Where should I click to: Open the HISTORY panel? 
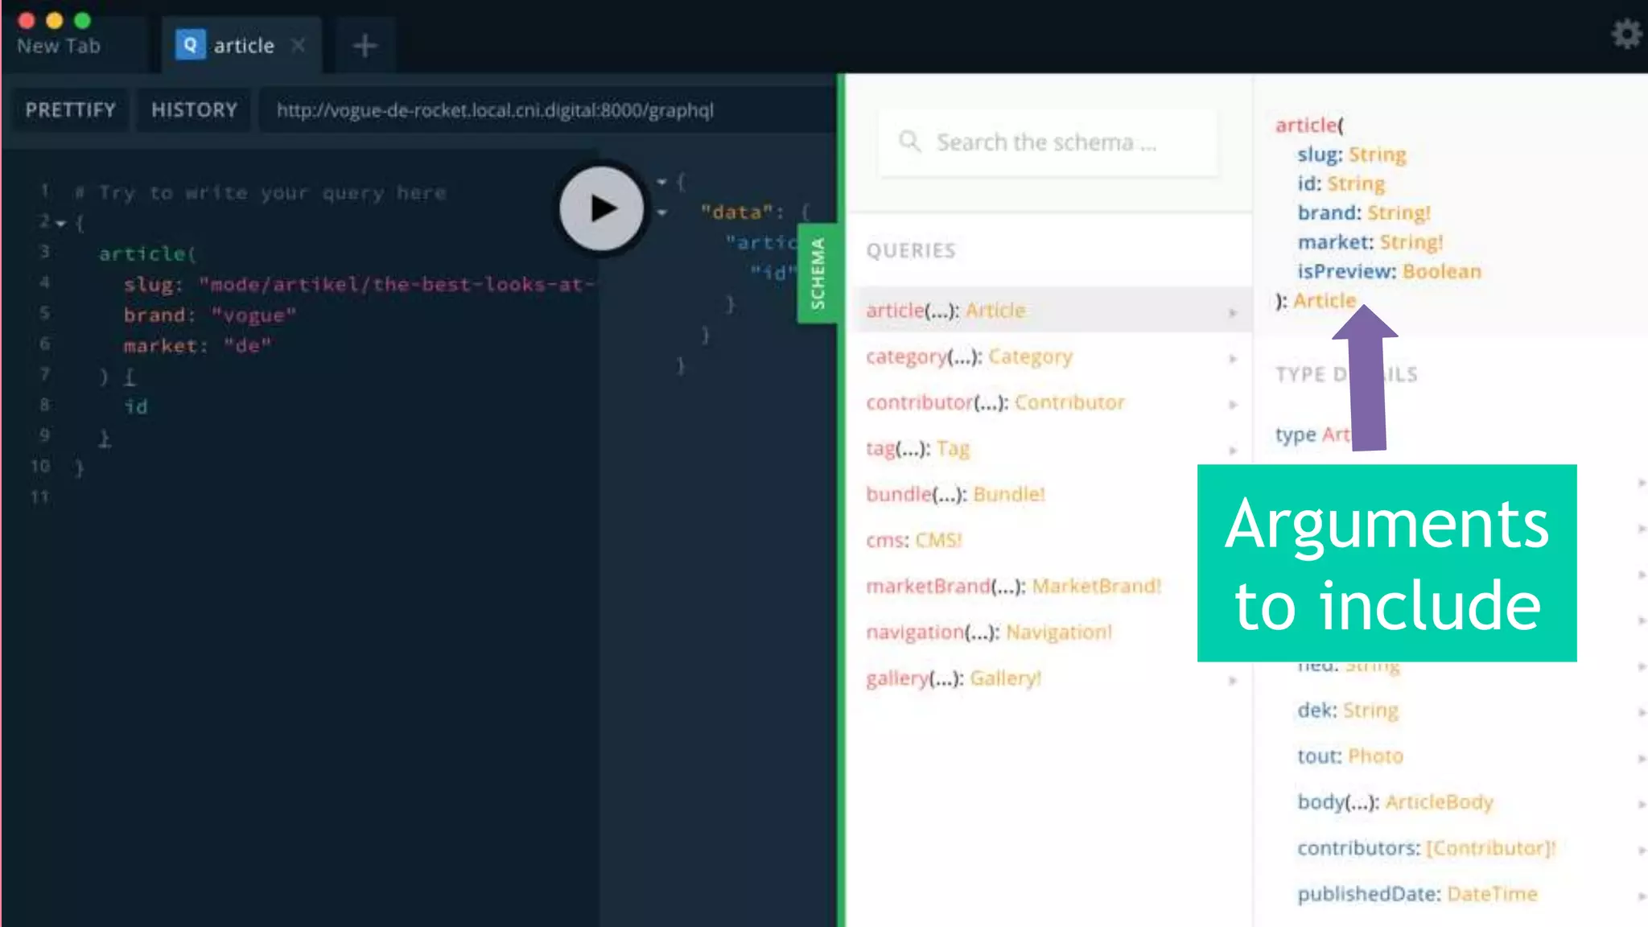[x=194, y=110]
